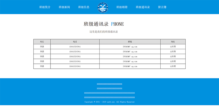The height and width of the screenshot is (108, 219).
Task: Open the 留言簿 navigation item
Action: point(162,7)
